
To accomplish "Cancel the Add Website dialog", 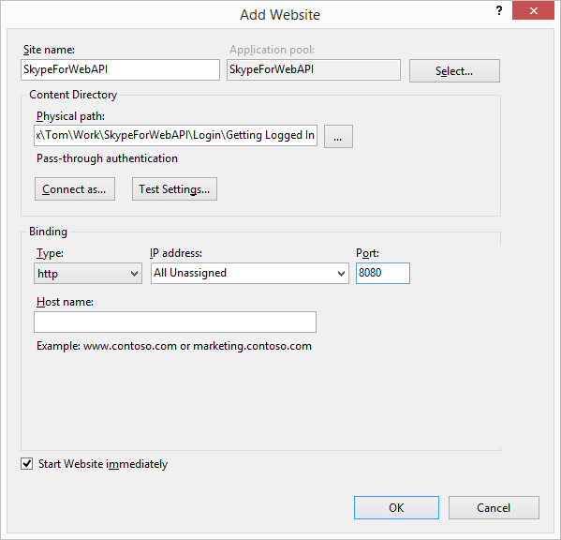I will click(x=494, y=507).
